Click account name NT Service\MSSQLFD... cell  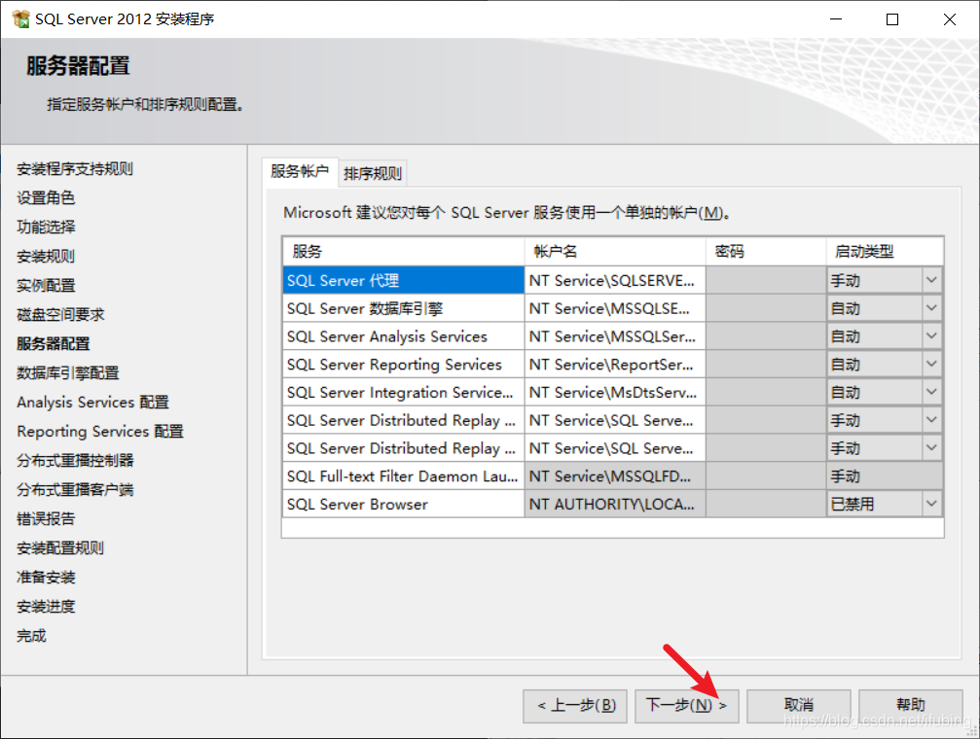tap(615, 476)
